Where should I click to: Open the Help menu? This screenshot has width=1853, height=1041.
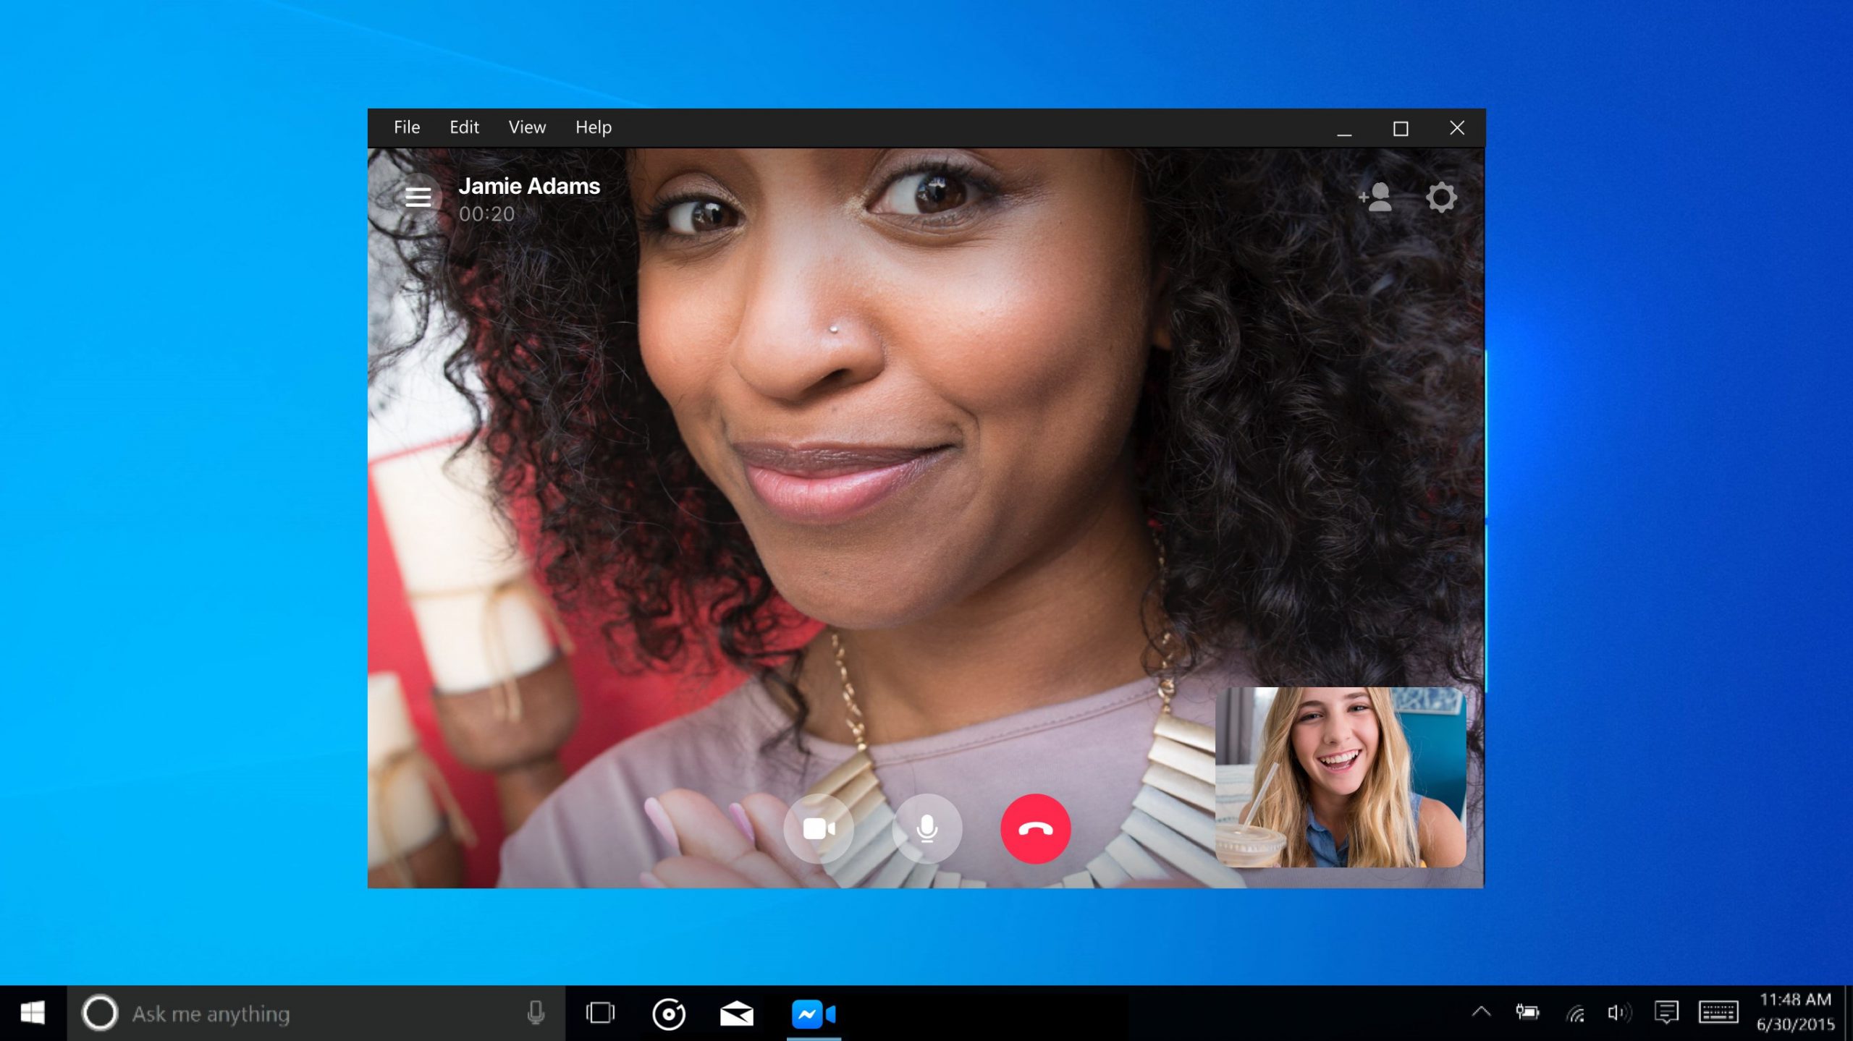pos(594,127)
